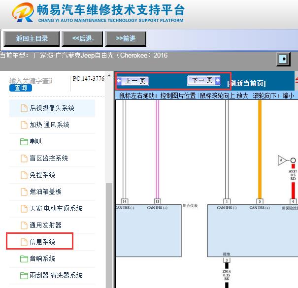Click the 喇叭 green folder icon
The image size is (298, 288).
point(24,142)
